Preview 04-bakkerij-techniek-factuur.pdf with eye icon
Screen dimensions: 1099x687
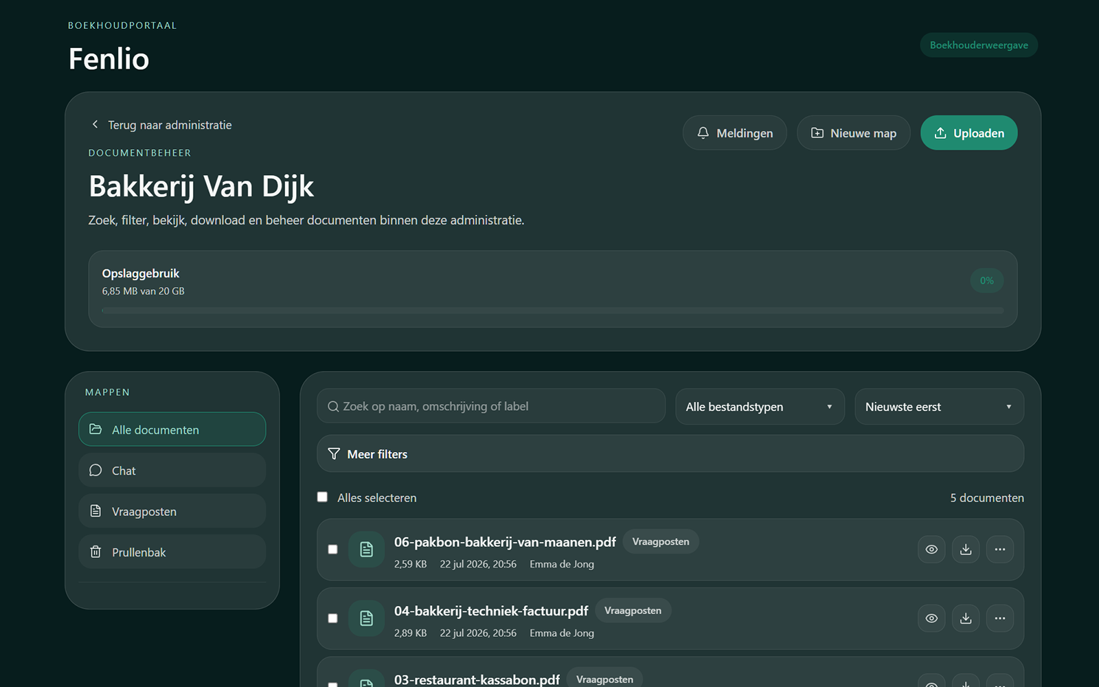pos(931,618)
